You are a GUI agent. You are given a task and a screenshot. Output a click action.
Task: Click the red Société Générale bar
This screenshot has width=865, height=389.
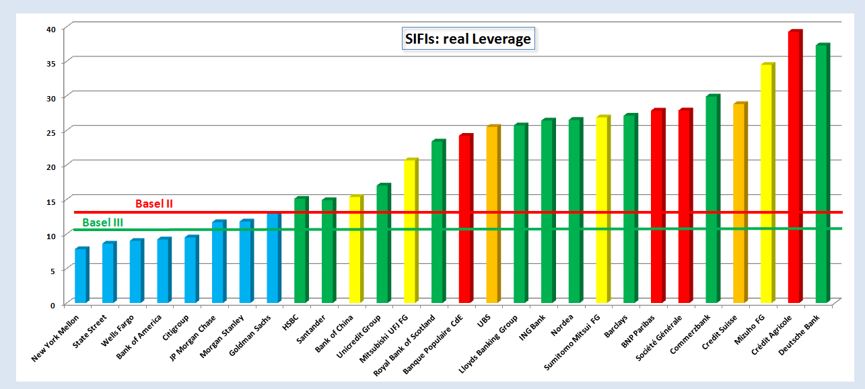coord(685,206)
